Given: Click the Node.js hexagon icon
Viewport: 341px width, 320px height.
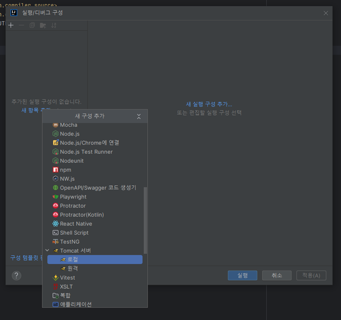Looking at the screenshot, I should [x=56, y=134].
